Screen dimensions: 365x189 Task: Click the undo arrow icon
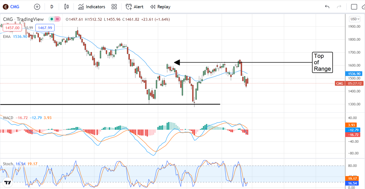[x=327, y=7]
